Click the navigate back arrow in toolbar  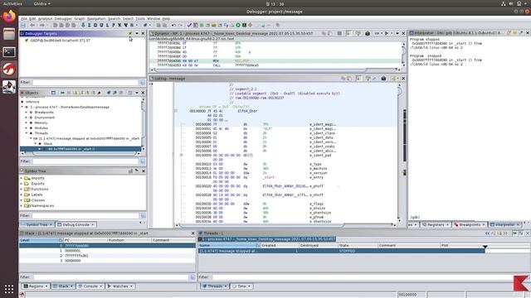32,25
